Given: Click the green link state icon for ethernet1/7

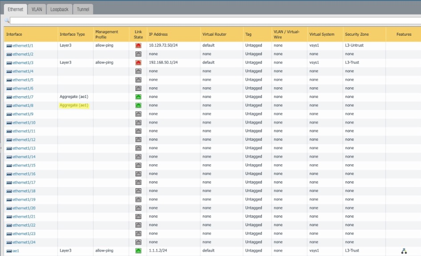Looking at the screenshot, I should tap(138, 97).
